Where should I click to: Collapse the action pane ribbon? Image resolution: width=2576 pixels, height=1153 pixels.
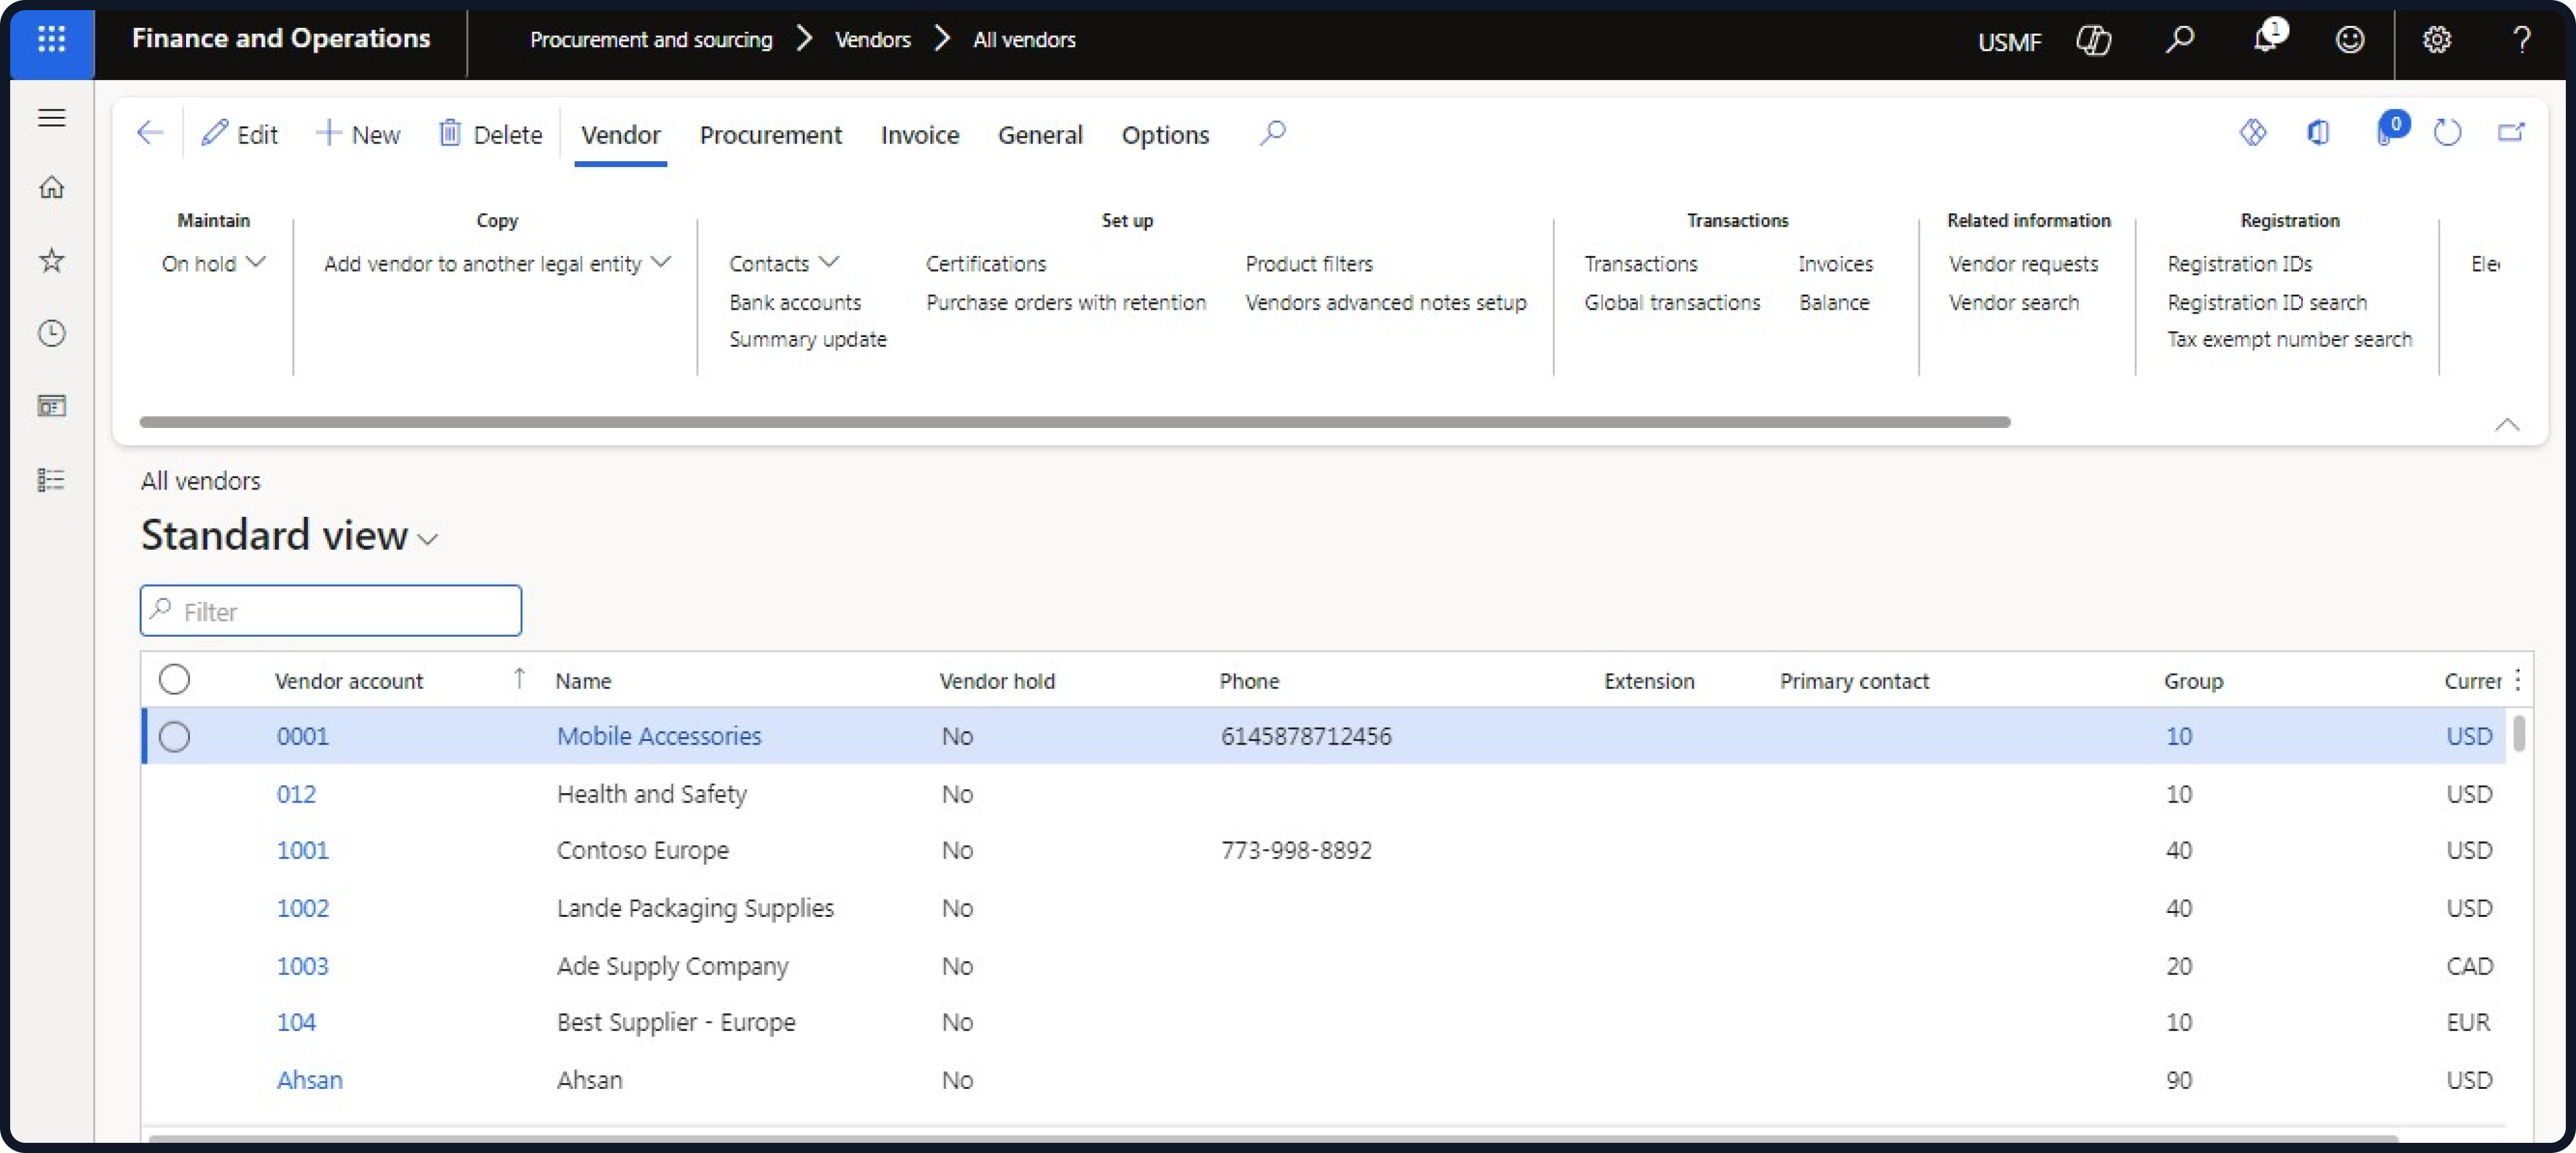point(2506,424)
